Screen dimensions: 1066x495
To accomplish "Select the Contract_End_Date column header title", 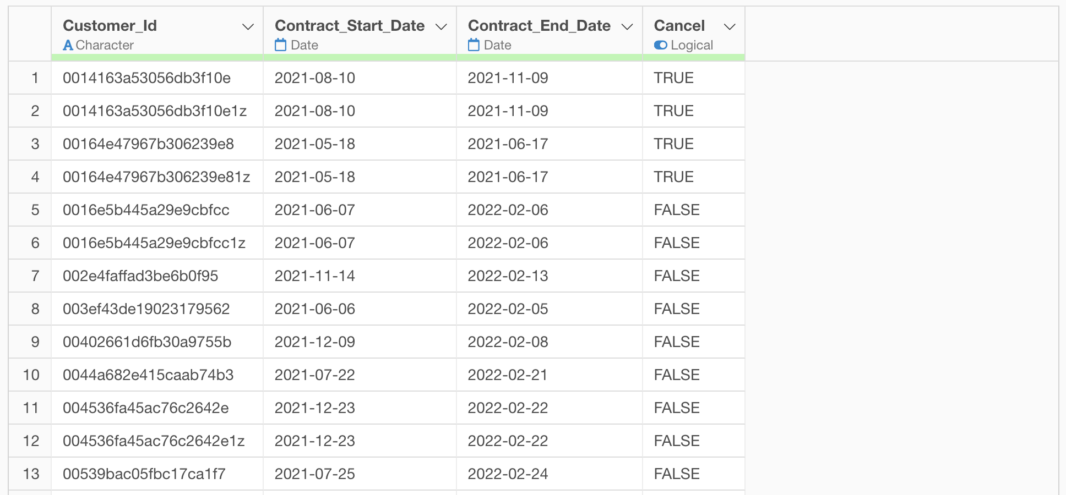I will point(539,25).
